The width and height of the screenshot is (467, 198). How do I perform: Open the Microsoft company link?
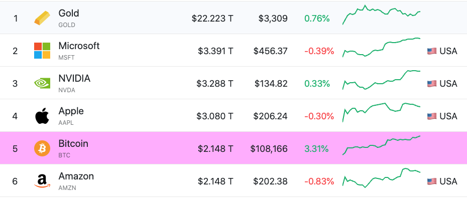pyautogui.click(x=79, y=46)
